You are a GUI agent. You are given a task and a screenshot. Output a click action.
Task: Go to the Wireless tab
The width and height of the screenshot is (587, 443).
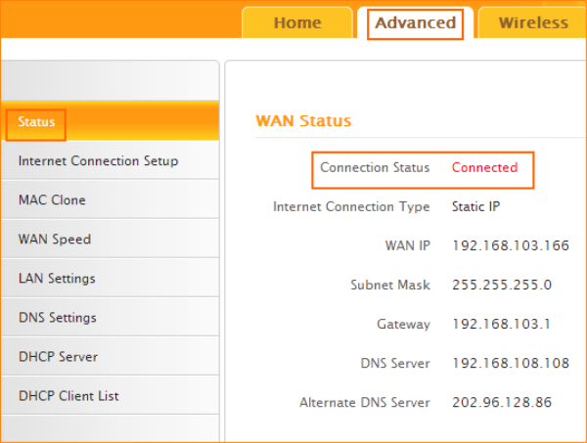click(533, 22)
